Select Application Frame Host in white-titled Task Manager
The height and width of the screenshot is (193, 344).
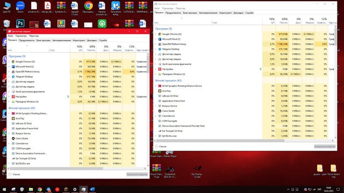(244, 101)
